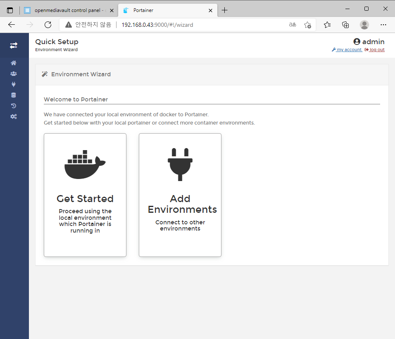The height and width of the screenshot is (339, 395).
Task: Toggle the Portainer sidebar collapse arrows icon
Action: coord(14,45)
